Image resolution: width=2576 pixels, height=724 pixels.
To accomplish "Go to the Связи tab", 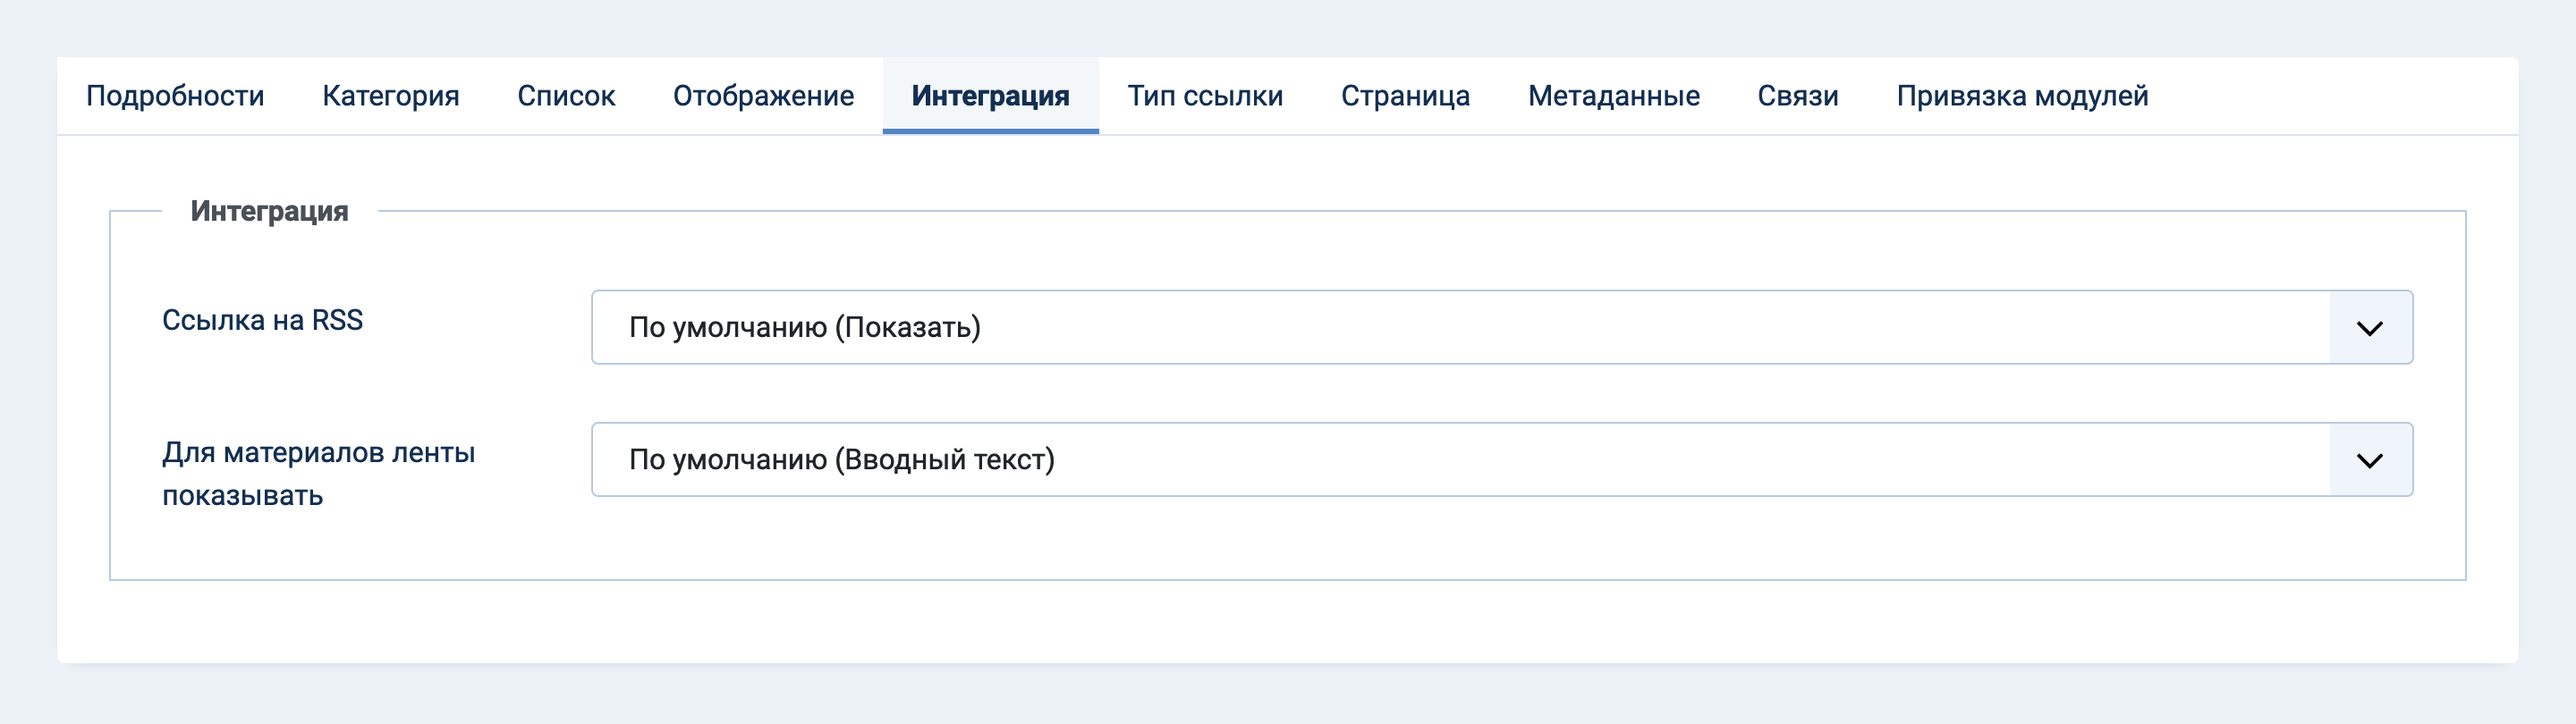I will (x=1797, y=96).
